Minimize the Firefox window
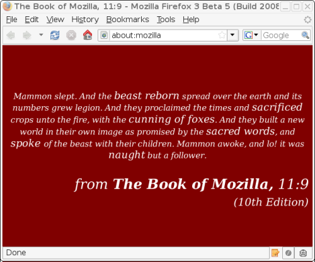315x262 pixels. pos(285,7)
